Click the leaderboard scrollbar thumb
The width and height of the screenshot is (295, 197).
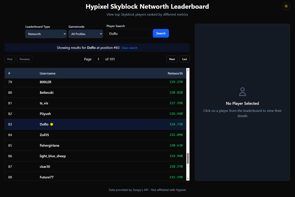click(188, 158)
